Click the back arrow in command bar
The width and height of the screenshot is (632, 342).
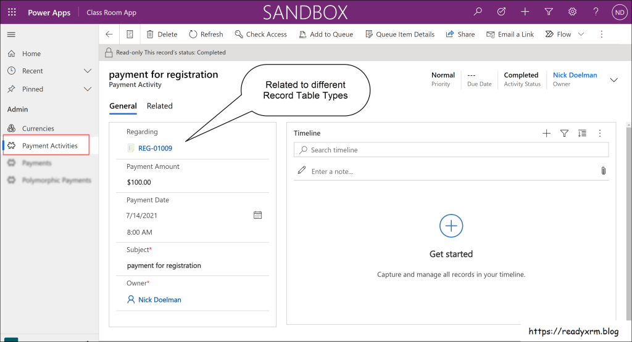109,35
